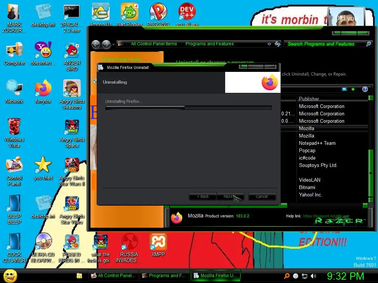Open the Windows Vista recycle bin icon

pos(14,133)
